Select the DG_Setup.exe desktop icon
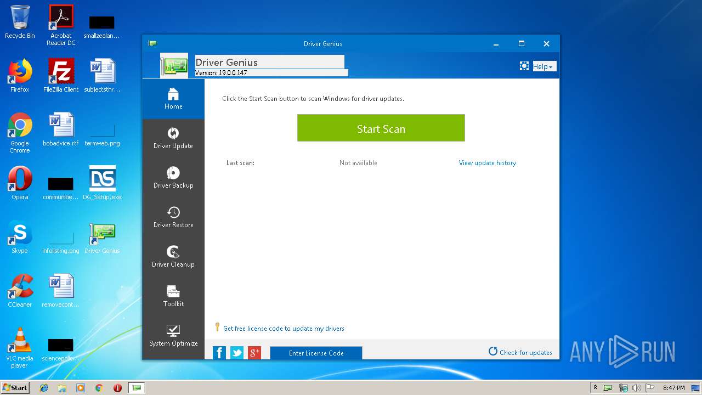This screenshot has width=702, height=395. click(x=102, y=183)
